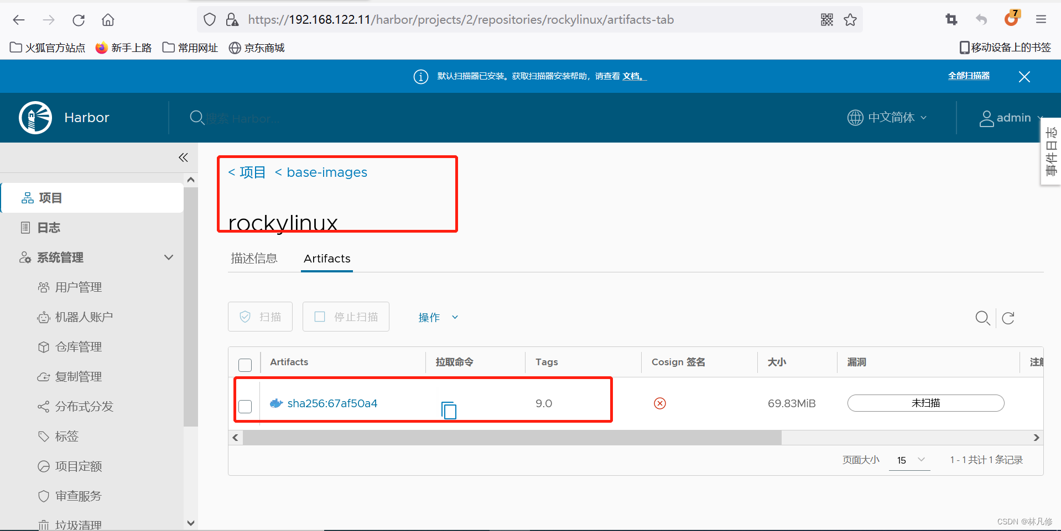Click the 扫描 scan button

coord(260,317)
